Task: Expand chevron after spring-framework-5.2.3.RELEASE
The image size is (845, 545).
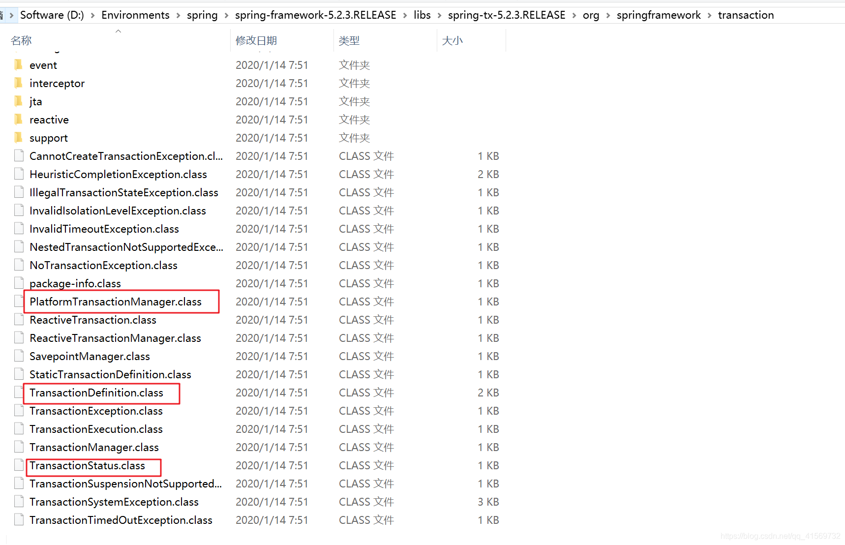Action: pos(405,15)
